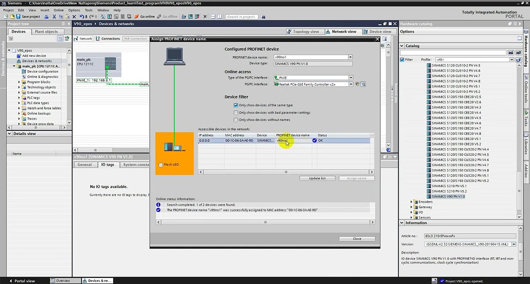Open the General tab in v90no1 properties
The image size is (530, 284).
coord(84,165)
